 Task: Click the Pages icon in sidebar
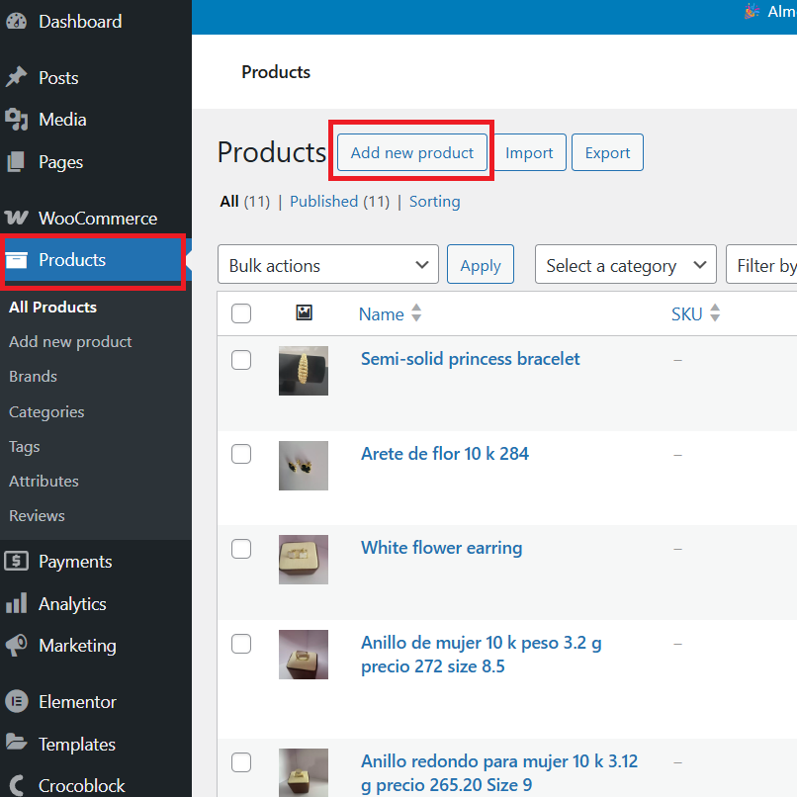16,161
